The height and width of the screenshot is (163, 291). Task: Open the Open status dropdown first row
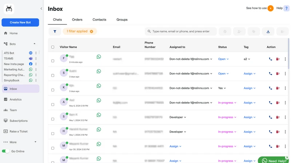click(223, 59)
